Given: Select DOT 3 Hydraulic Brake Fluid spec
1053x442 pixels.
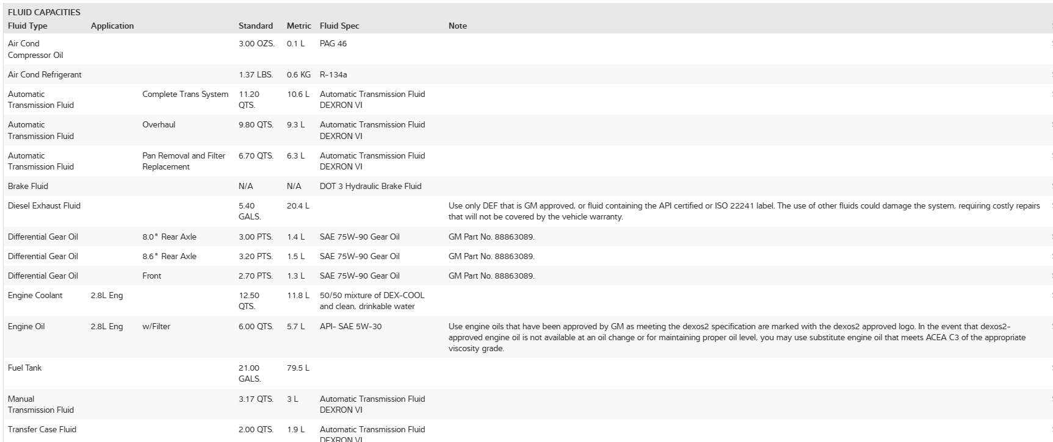Looking at the screenshot, I should [x=371, y=186].
